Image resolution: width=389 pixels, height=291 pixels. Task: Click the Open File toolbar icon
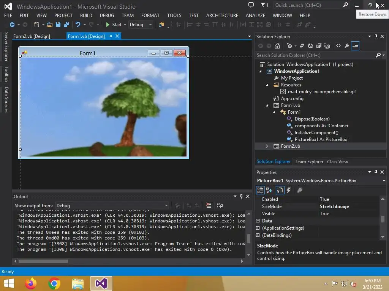[x=50, y=25]
